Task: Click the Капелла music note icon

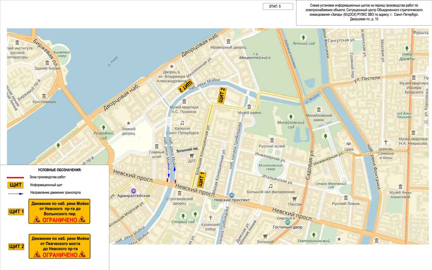Action: click(x=182, y=123)
